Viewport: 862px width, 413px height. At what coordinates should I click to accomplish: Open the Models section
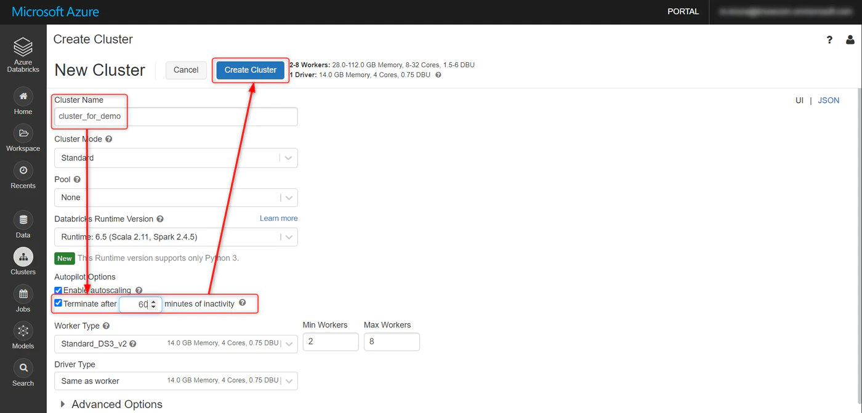pos(23,335)
